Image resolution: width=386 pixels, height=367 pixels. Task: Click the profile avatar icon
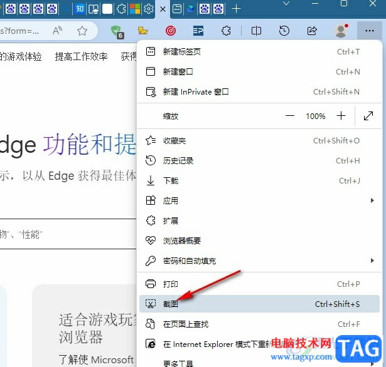click(341, 31)
